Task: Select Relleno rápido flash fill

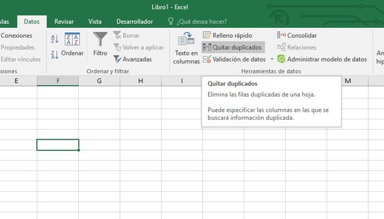Action: tap(227, 36)
